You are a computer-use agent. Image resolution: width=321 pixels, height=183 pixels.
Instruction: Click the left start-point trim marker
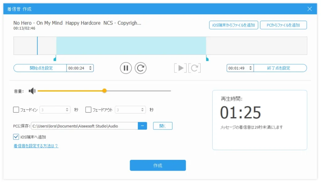[x=55, y=58]
